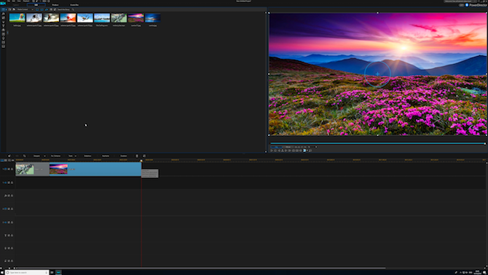Image resolution: width=488 pixels, height=275 pixels.
Task: Click the rotation circle in preview center
Action: (377, 74)
